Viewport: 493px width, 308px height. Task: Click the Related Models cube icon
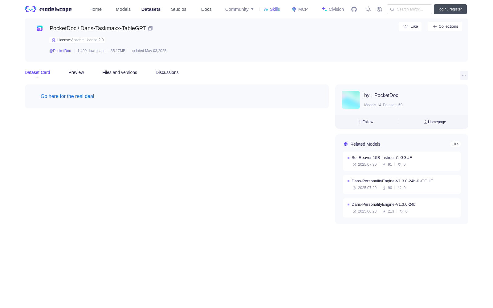(x=346, y=144)
